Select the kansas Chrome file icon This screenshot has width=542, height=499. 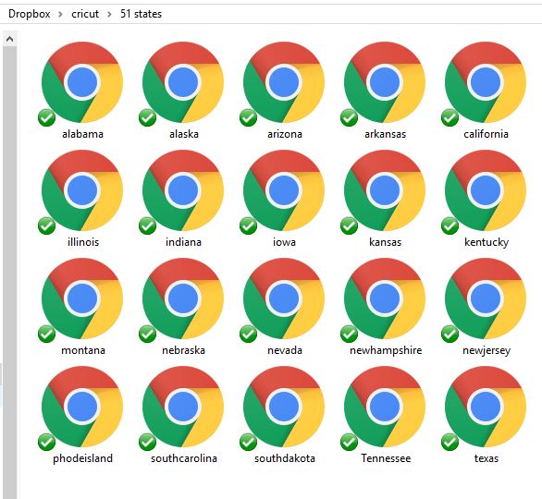[x=385, y=190]
